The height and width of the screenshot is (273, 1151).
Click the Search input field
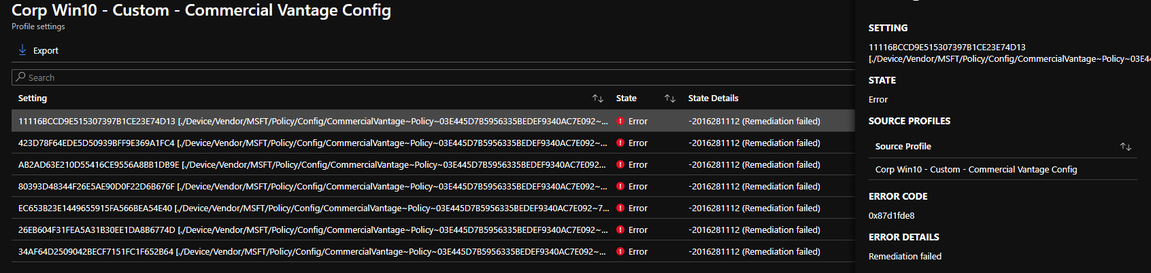click(433, 77)
